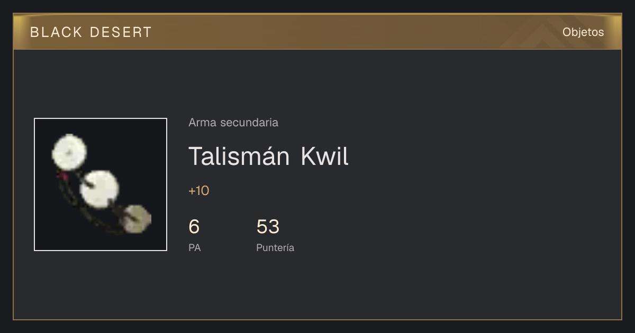This screenshot has width=635, height=333.
Task: Select the PA value 6
Action: (x=194, y=227)
